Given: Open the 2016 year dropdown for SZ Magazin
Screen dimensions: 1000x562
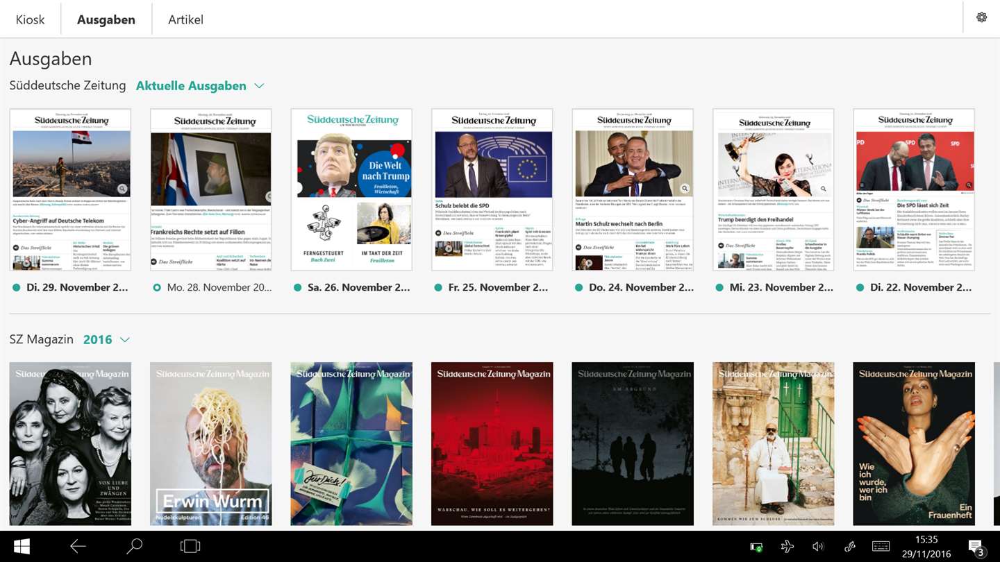Looking at the screenshot, I should [106, 339].
